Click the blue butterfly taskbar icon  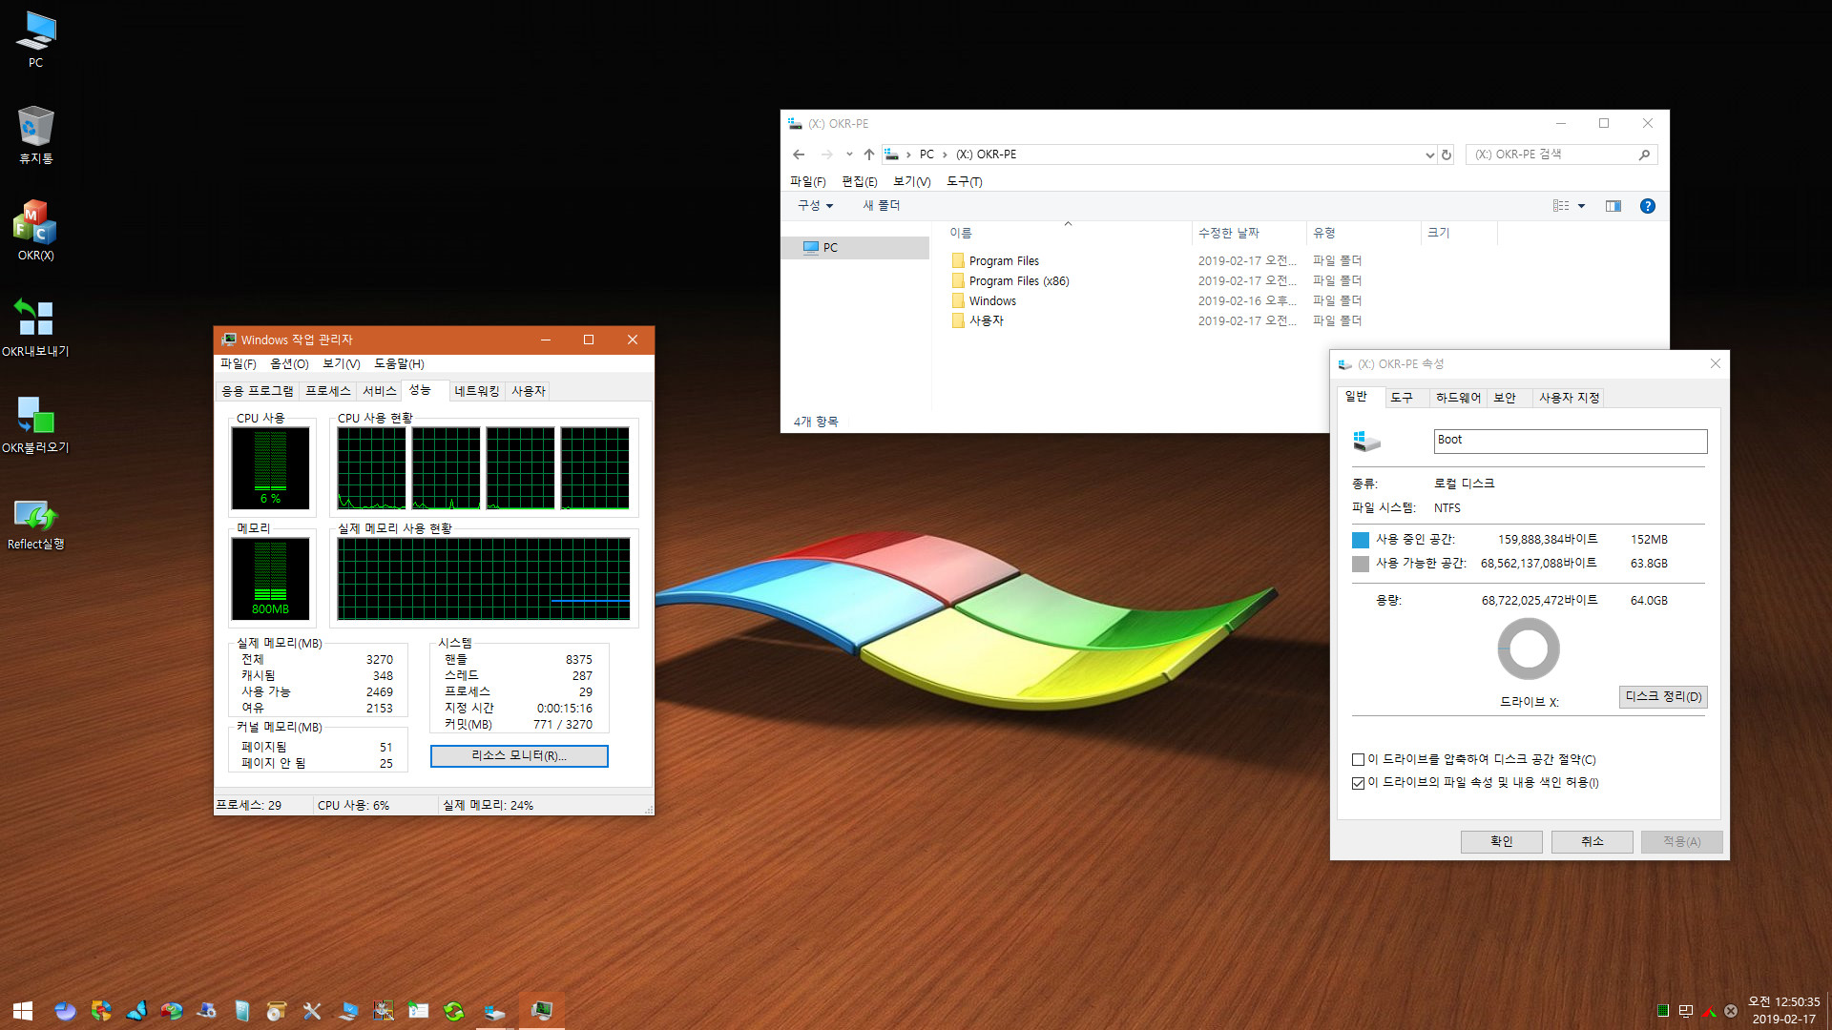point(136,1011)
